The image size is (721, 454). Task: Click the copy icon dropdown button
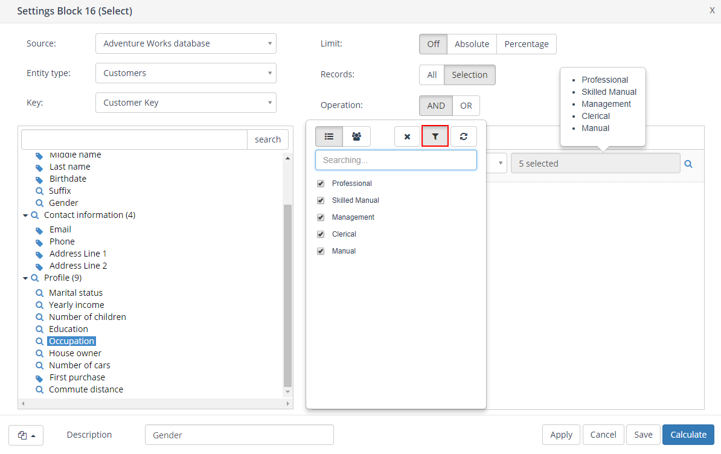point(26,435)
